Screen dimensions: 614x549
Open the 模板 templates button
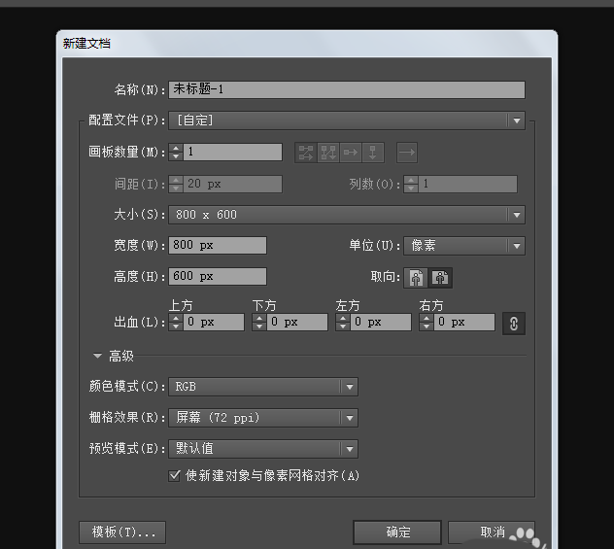[122, 532]
